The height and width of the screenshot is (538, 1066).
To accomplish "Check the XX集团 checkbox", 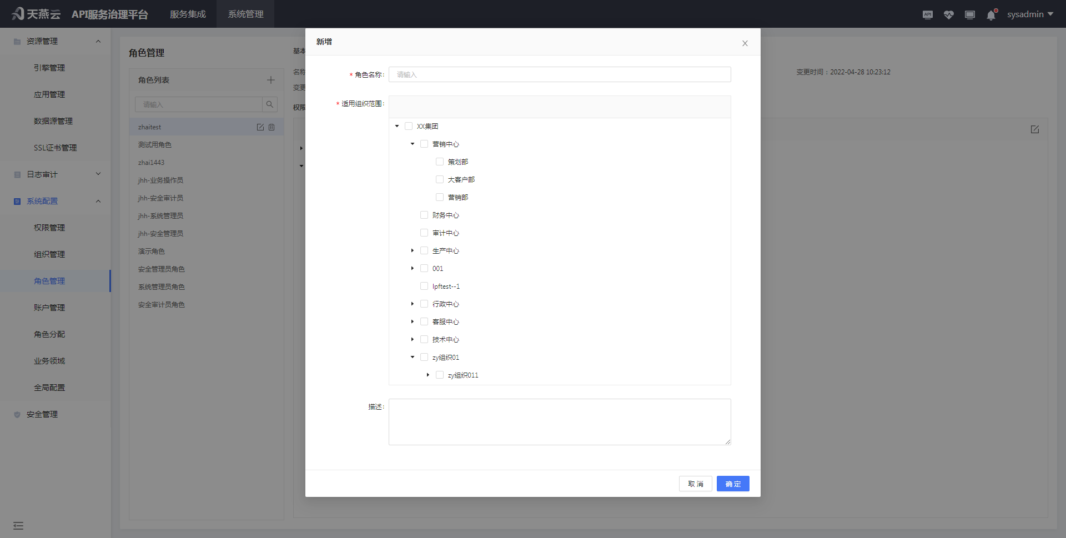I will (409, 126).
